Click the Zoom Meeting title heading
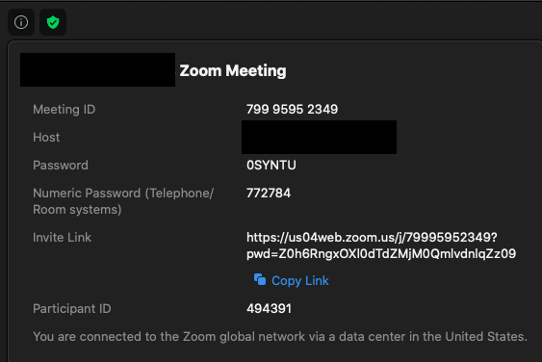Viewport: 542px width, 362px height. (x=233, y=71)
